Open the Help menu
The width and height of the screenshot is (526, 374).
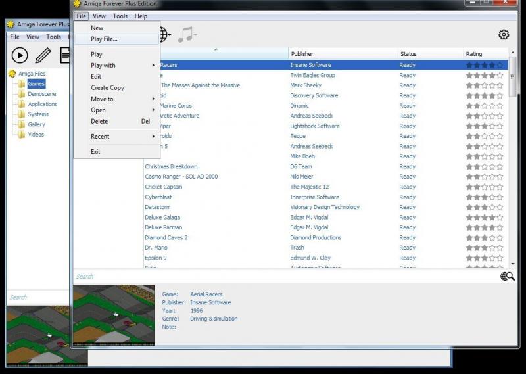point(141,16)
